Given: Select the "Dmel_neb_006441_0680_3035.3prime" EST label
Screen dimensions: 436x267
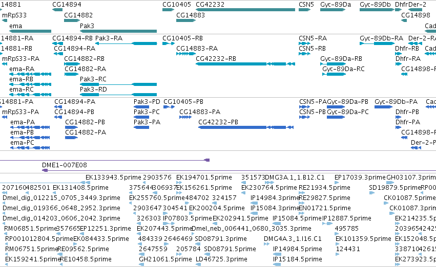Looking at the screenshot, I should pyautogui.click(x=252, y=229).
